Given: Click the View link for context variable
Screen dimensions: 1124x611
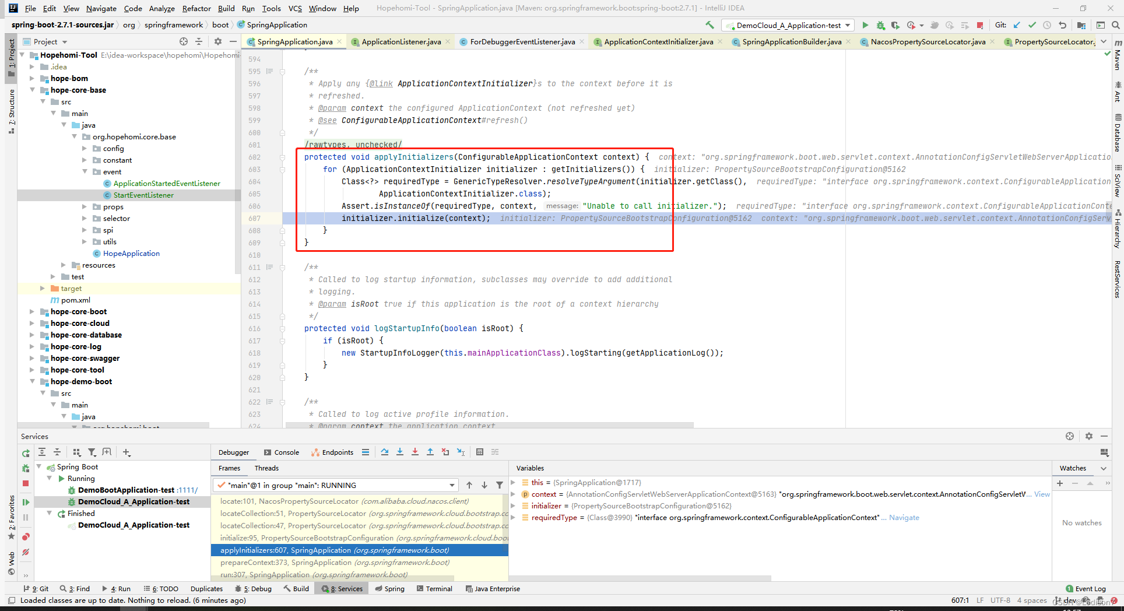Looking at the screenshot, I should (1042, 494).
